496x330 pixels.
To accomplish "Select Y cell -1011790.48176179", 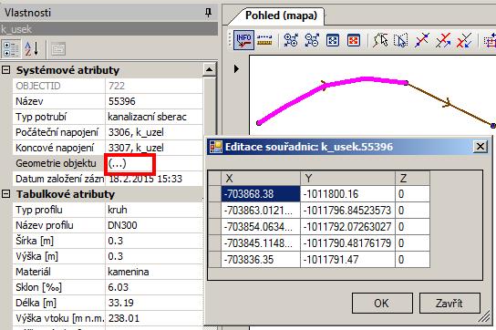I will pyautogui.click(x=347, y=243).
